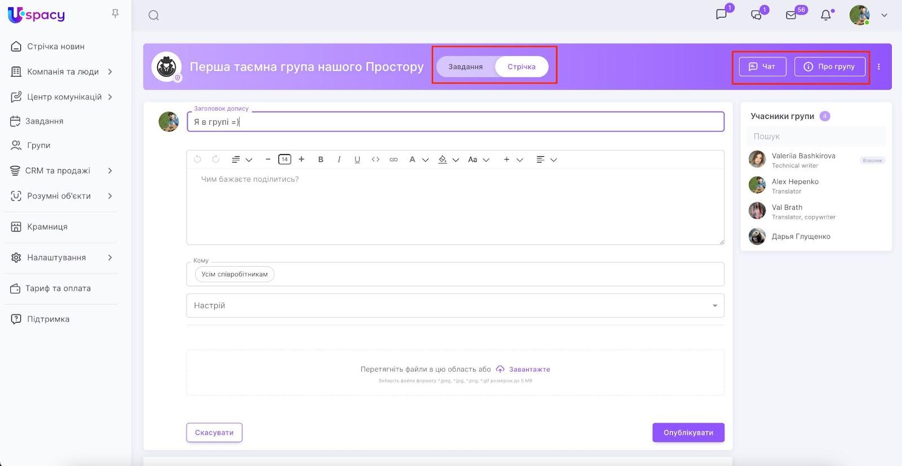Expand the CRM та продажі submenu
Image resolution: width=902 pixels, height=466 pixels.
(110, 170)
